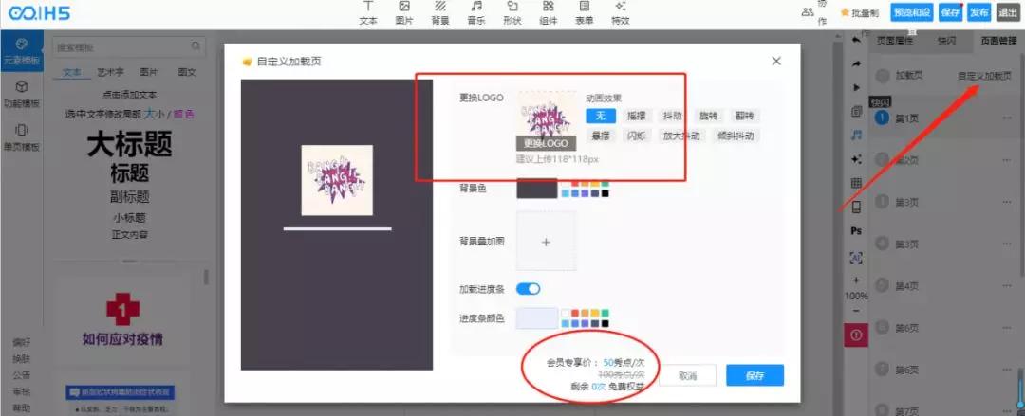Click the 文本 text tool in the top toolbar

tap(368, 13)
